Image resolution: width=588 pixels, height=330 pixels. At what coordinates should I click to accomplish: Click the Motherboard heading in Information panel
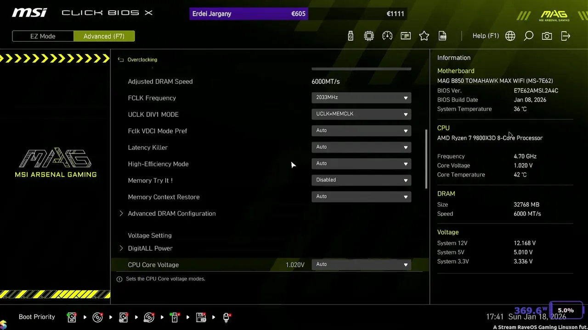tap(456, 71)
